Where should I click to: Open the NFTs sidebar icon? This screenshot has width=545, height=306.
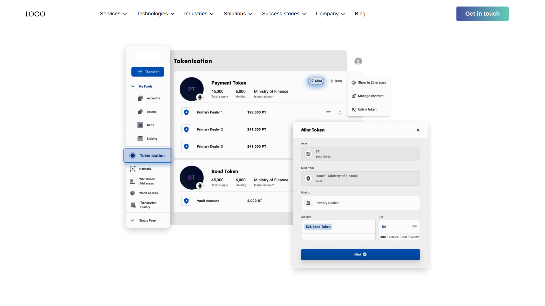pos(140,125)
